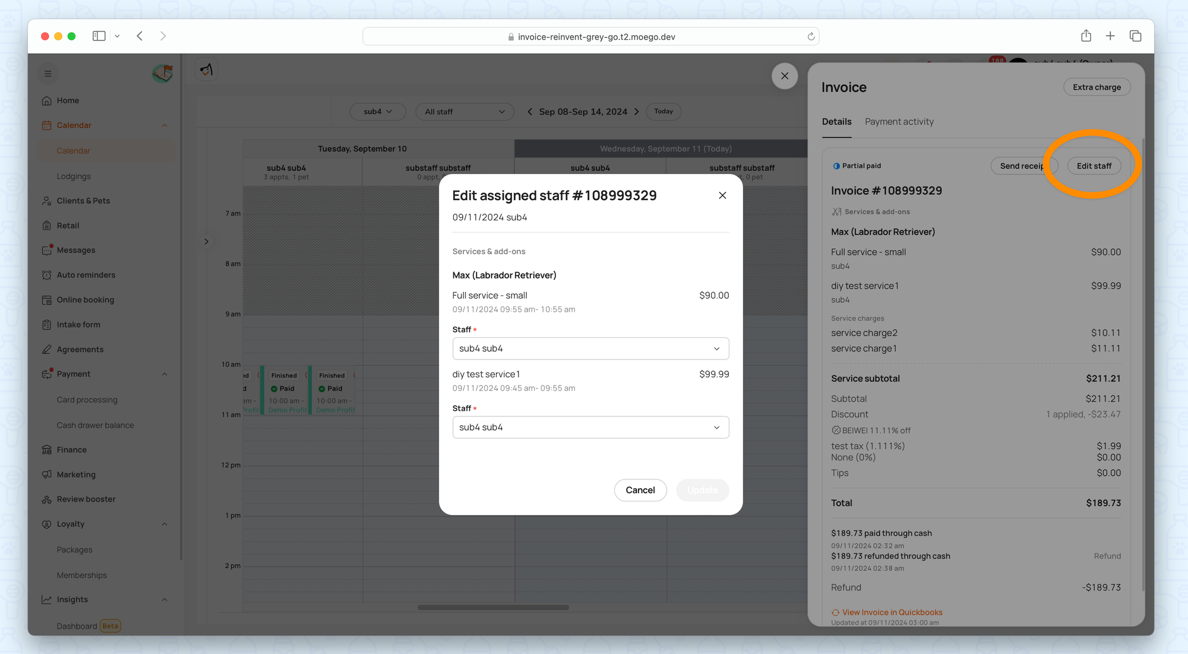Click the Retail bag icon
Viewport: 1188px width, 654px height.
pos(46,226)
